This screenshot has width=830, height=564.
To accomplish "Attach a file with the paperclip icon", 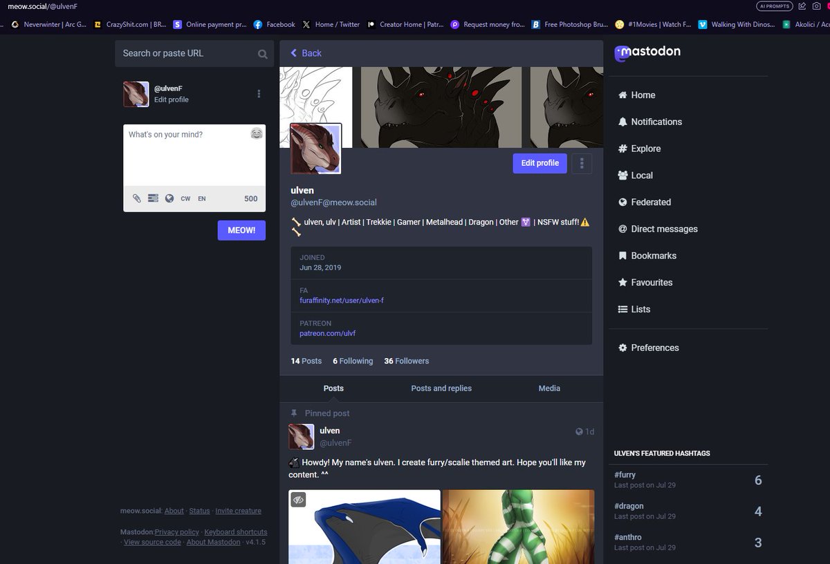I will click(137, 198).
